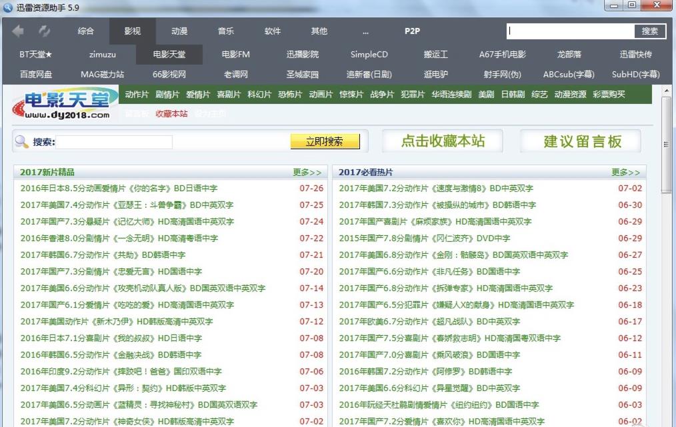Expand more categories with the … tab

pyautogui.click(x=365, y=31)
